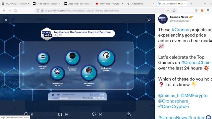Close the Tokenomica - YouTube tab

click(122, 4)
